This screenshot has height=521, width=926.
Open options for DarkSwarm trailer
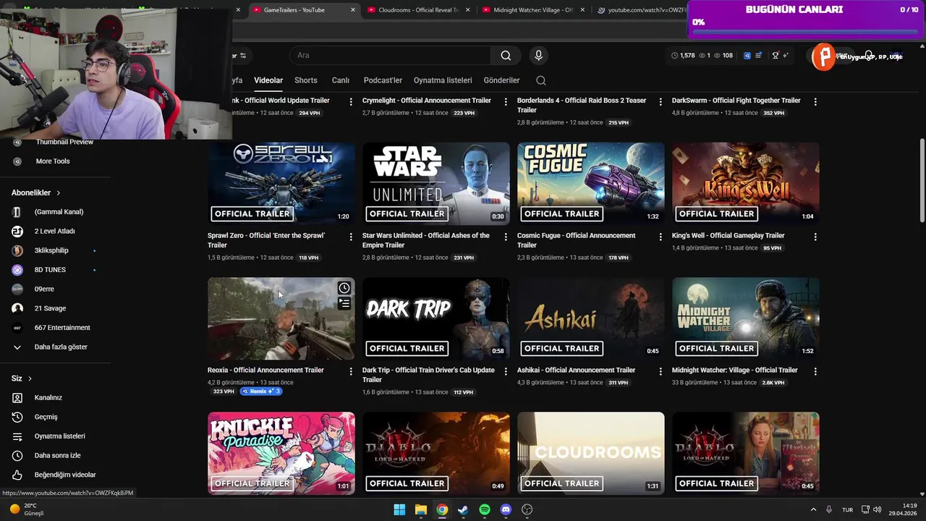coord(815,102)
